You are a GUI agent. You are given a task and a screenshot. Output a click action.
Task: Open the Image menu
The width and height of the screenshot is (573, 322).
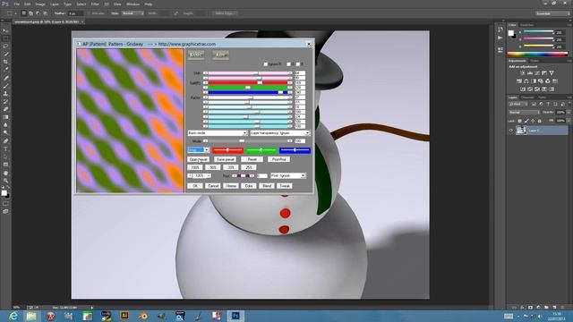click(40, 4)
